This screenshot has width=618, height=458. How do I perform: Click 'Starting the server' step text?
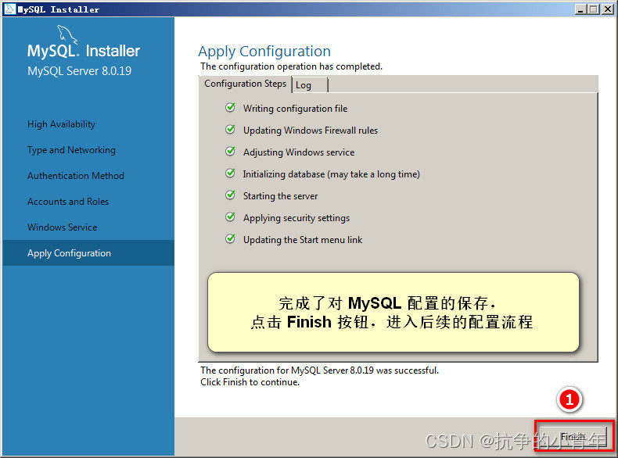(x=280, y=196)
